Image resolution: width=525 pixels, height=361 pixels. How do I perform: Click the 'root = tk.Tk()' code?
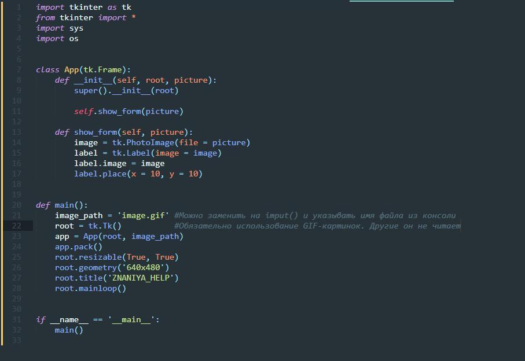click(x=88, y=226)
